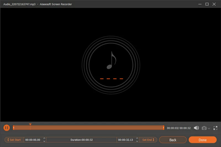Pause the audio playback

click(7, 128)
